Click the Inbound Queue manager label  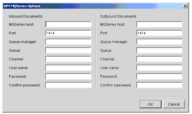tap(23, 42)
